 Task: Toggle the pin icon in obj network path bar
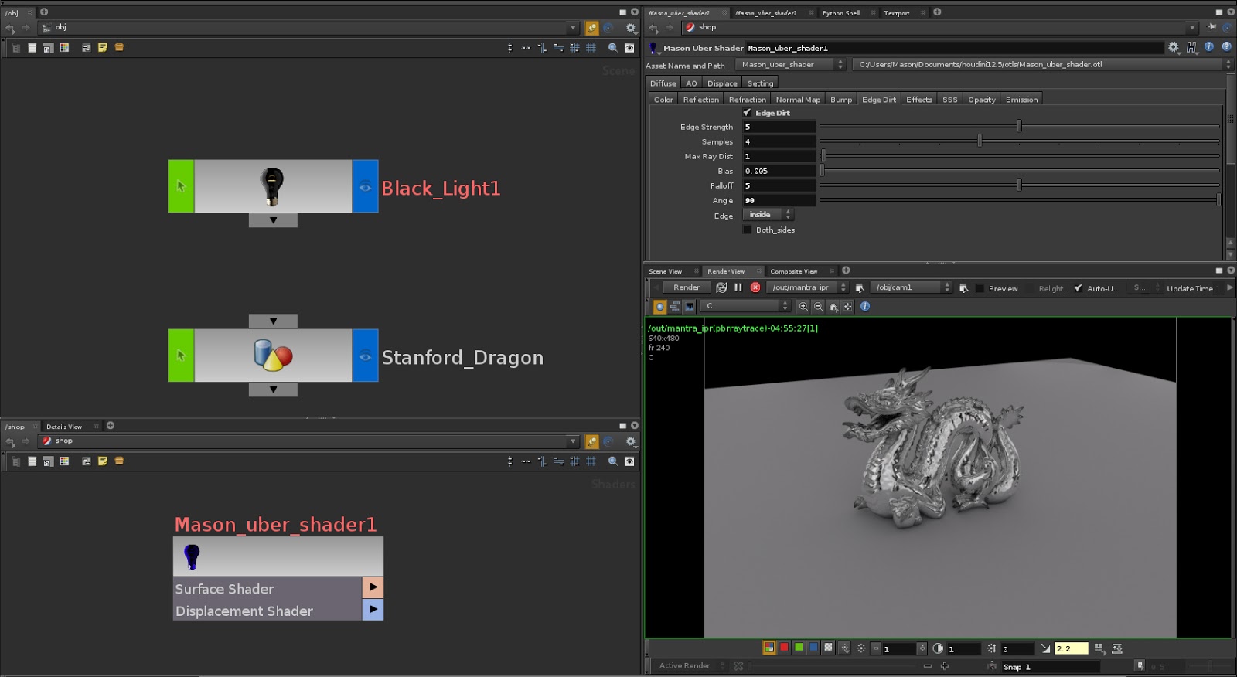(x=592, y=29)
